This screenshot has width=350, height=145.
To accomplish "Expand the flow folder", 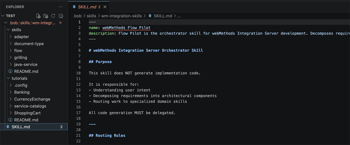I will point(10,51).
